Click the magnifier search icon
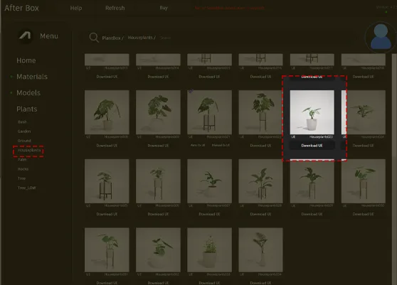397x285 pixels. [x=94, y=38]
